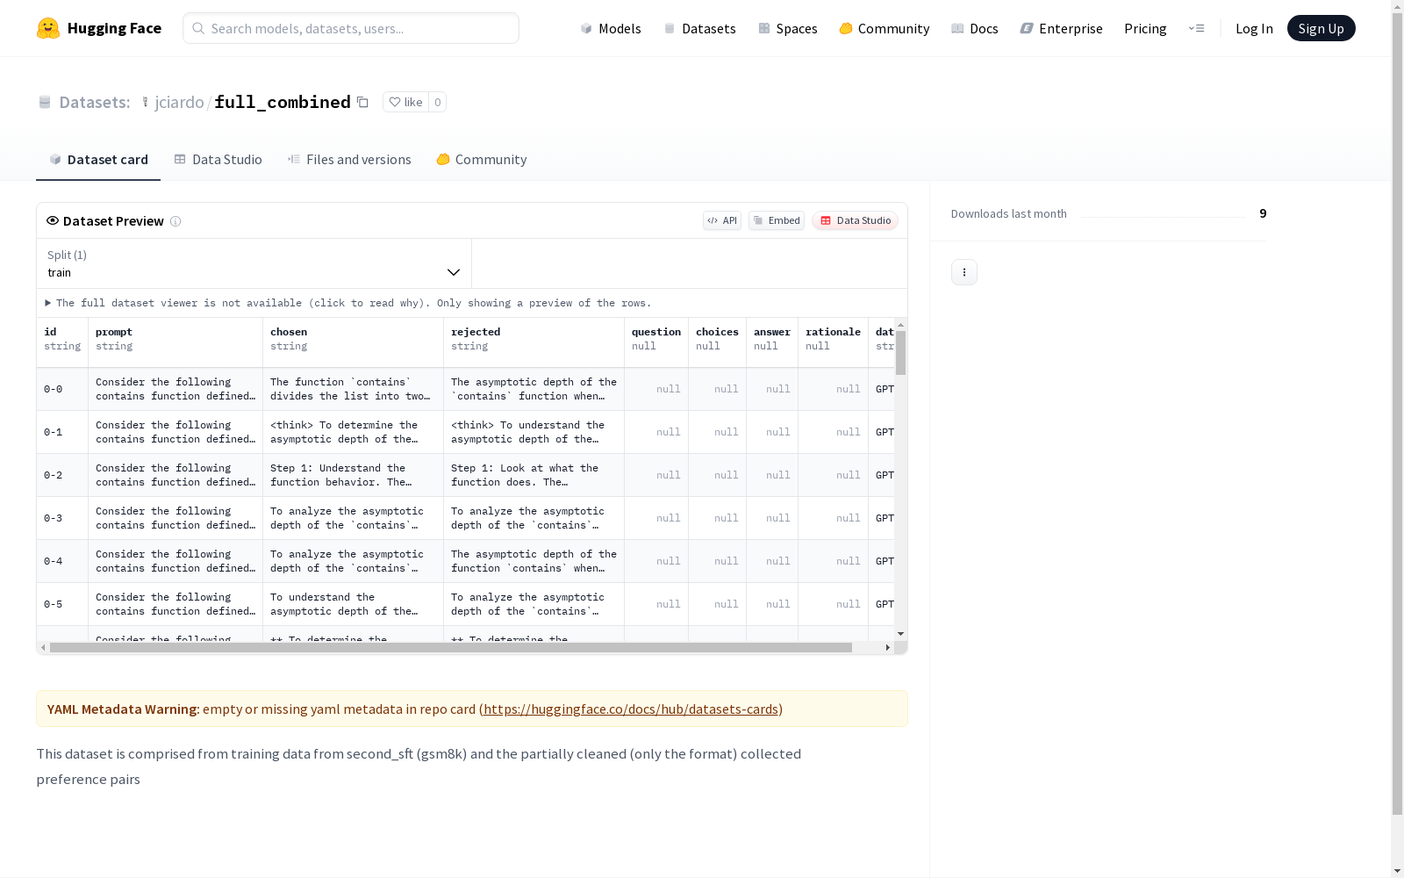Image resolution: width=1404 pixels, height=878 pixels.
Task: Switch to the Dataset card tab
Action: (98, 159)
